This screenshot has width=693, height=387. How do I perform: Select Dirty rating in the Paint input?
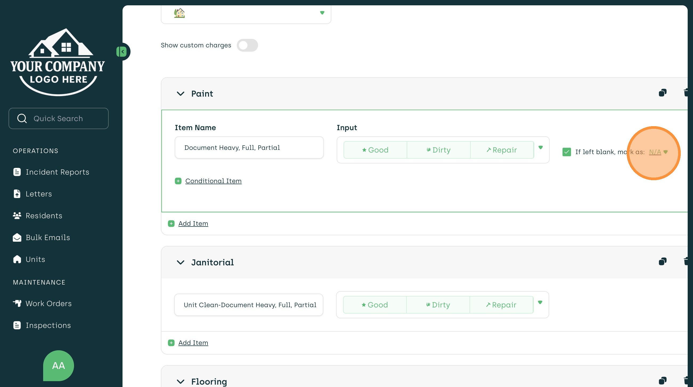[x=438, y=150]
